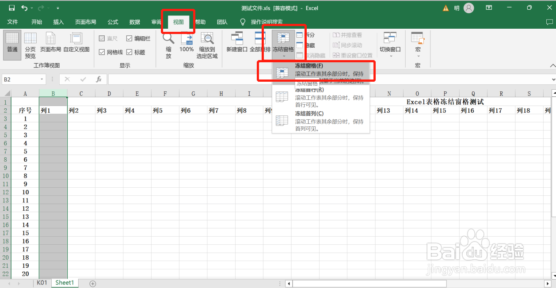
Task: Expand the Name Box dropdown arrow
Action: tap(42, 79)
